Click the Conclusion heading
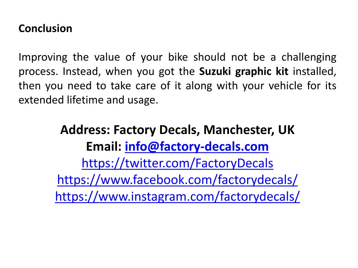The image size is (358, 268). (x=45, y=29)
